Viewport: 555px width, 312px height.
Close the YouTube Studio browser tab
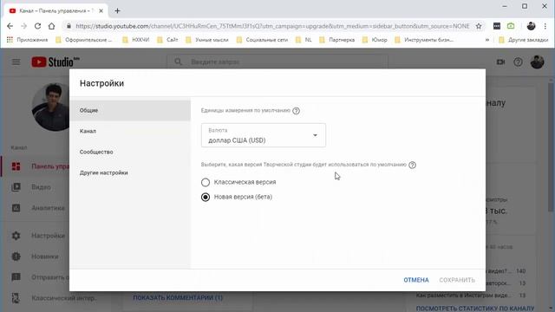101,11
